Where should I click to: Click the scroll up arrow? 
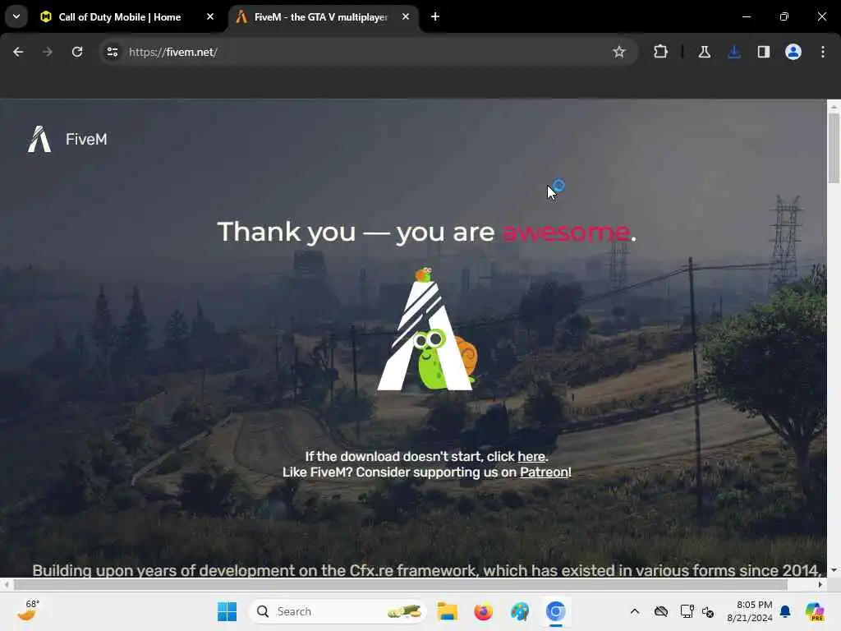834,107
